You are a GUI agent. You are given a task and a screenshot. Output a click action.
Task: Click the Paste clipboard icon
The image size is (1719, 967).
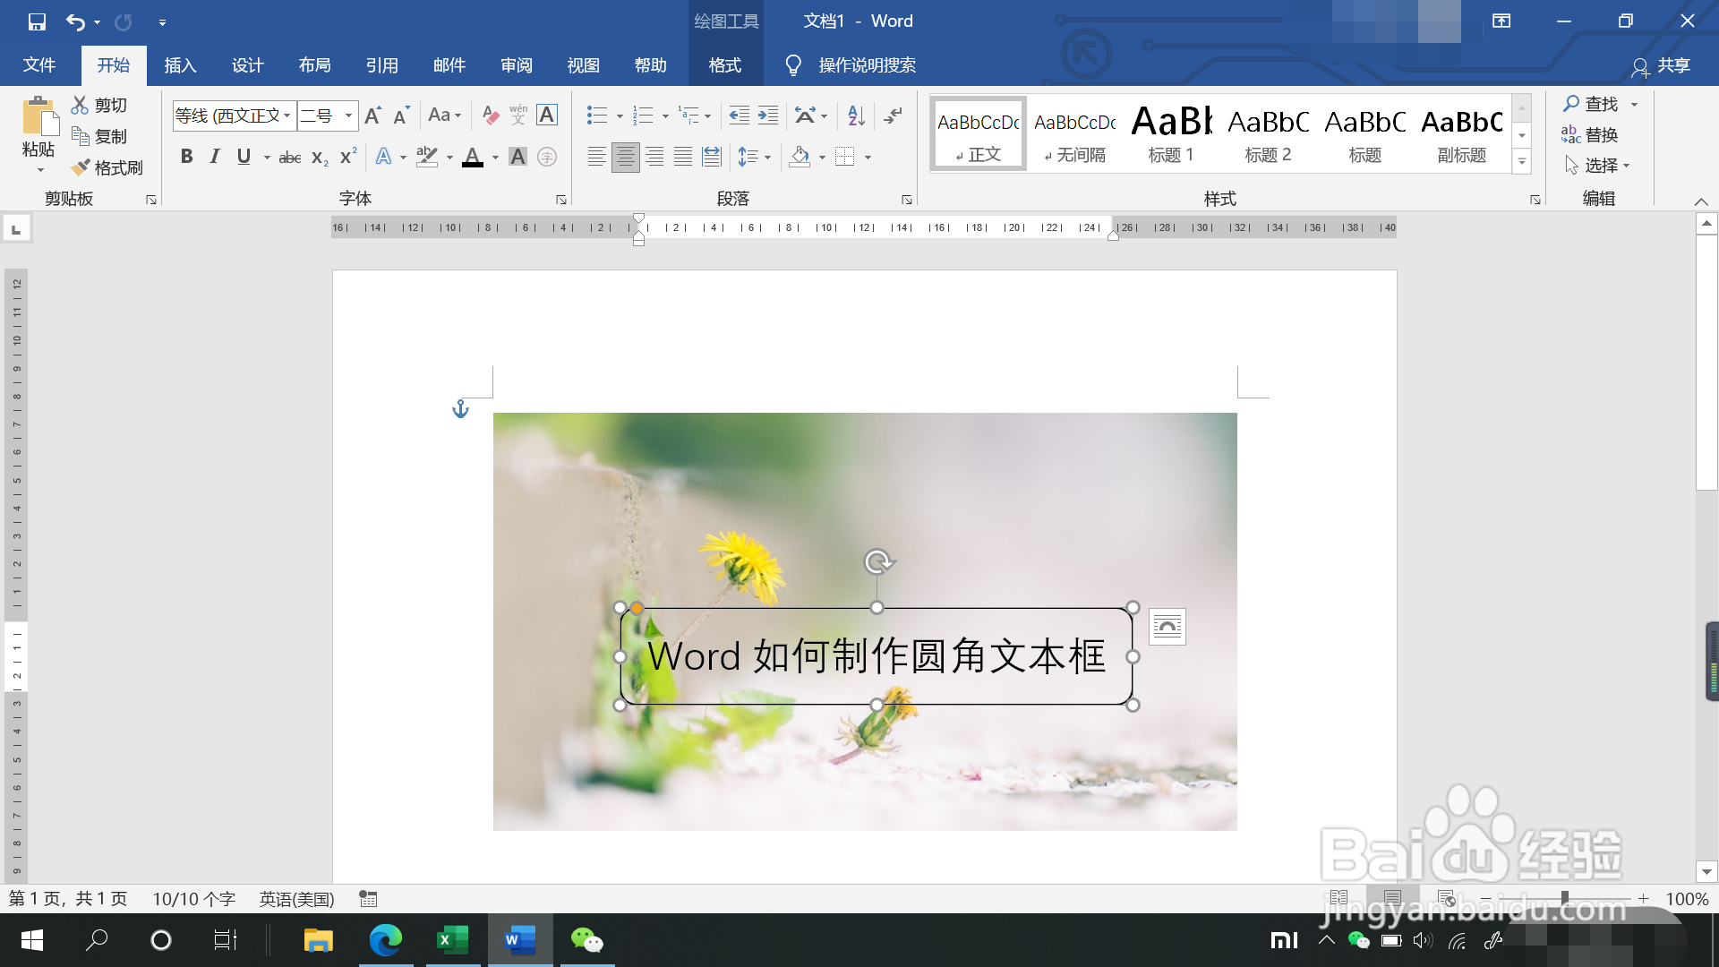(x=39, y=116)
